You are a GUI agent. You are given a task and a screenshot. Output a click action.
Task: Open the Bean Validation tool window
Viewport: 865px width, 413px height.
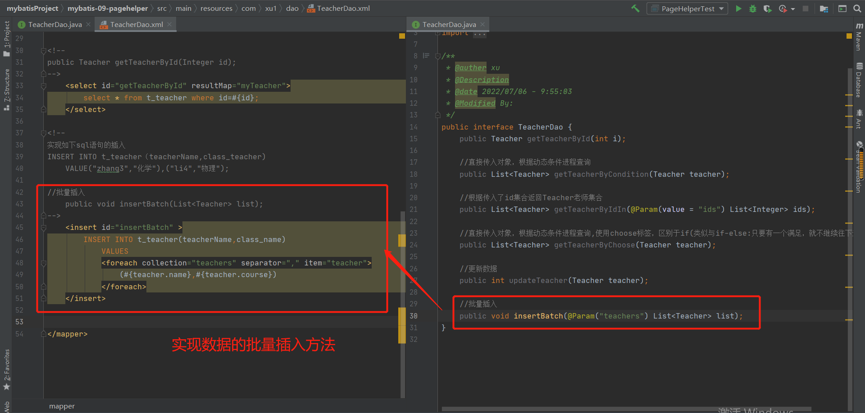(x=859, y=166)
